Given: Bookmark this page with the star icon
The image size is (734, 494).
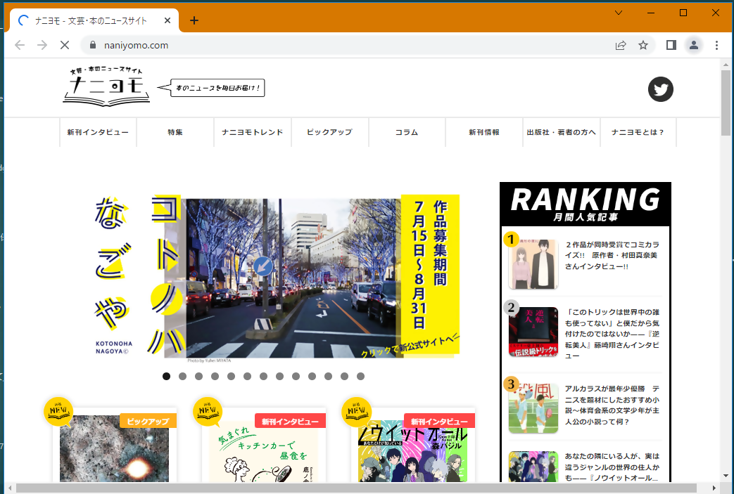Looking at the screenshot, I should (x=643, y=45).
